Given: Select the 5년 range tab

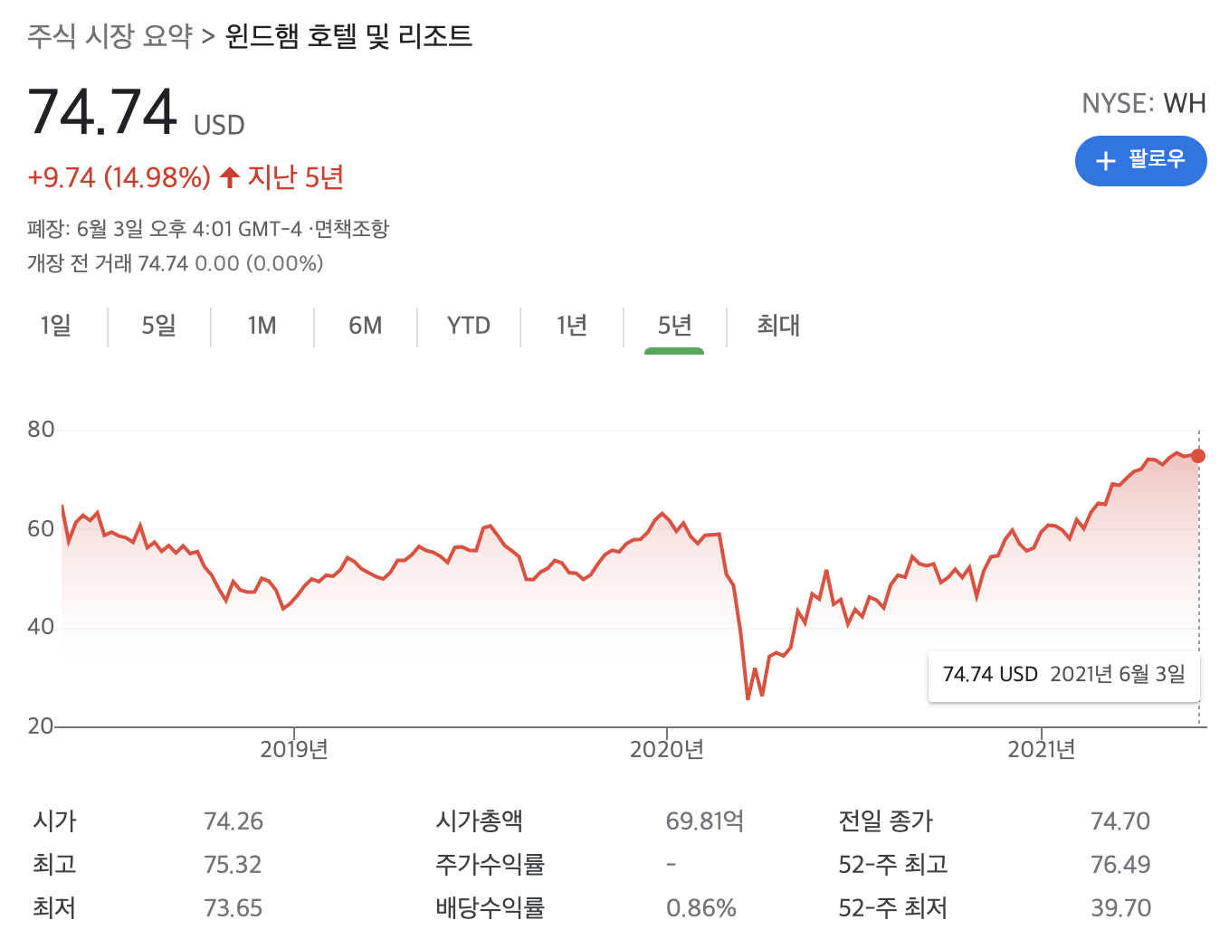Looking at the screenshot, I should (674, 326).
